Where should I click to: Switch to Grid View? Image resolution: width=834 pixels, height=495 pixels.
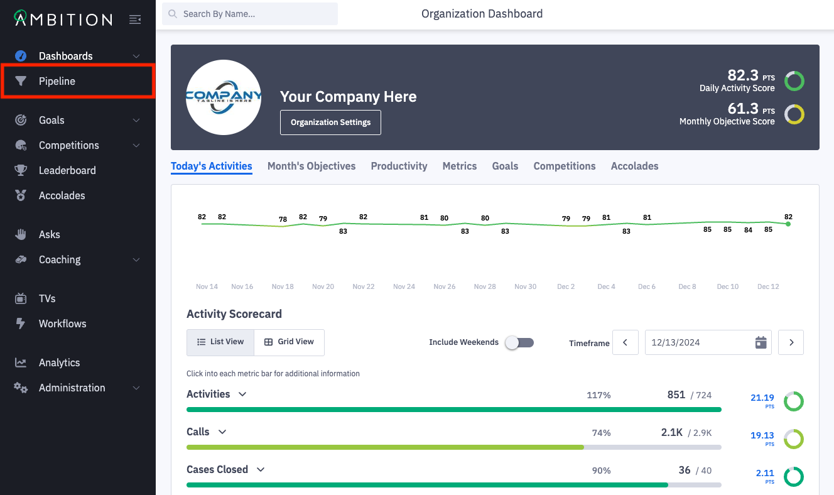pyautogui.click(x=289, y=342)
